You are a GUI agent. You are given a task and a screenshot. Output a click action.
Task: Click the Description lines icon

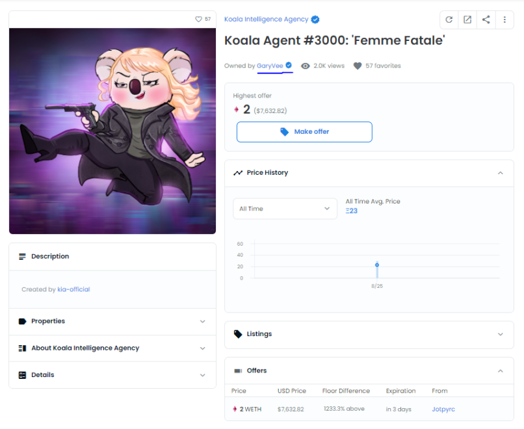click(x=22, y=257)
